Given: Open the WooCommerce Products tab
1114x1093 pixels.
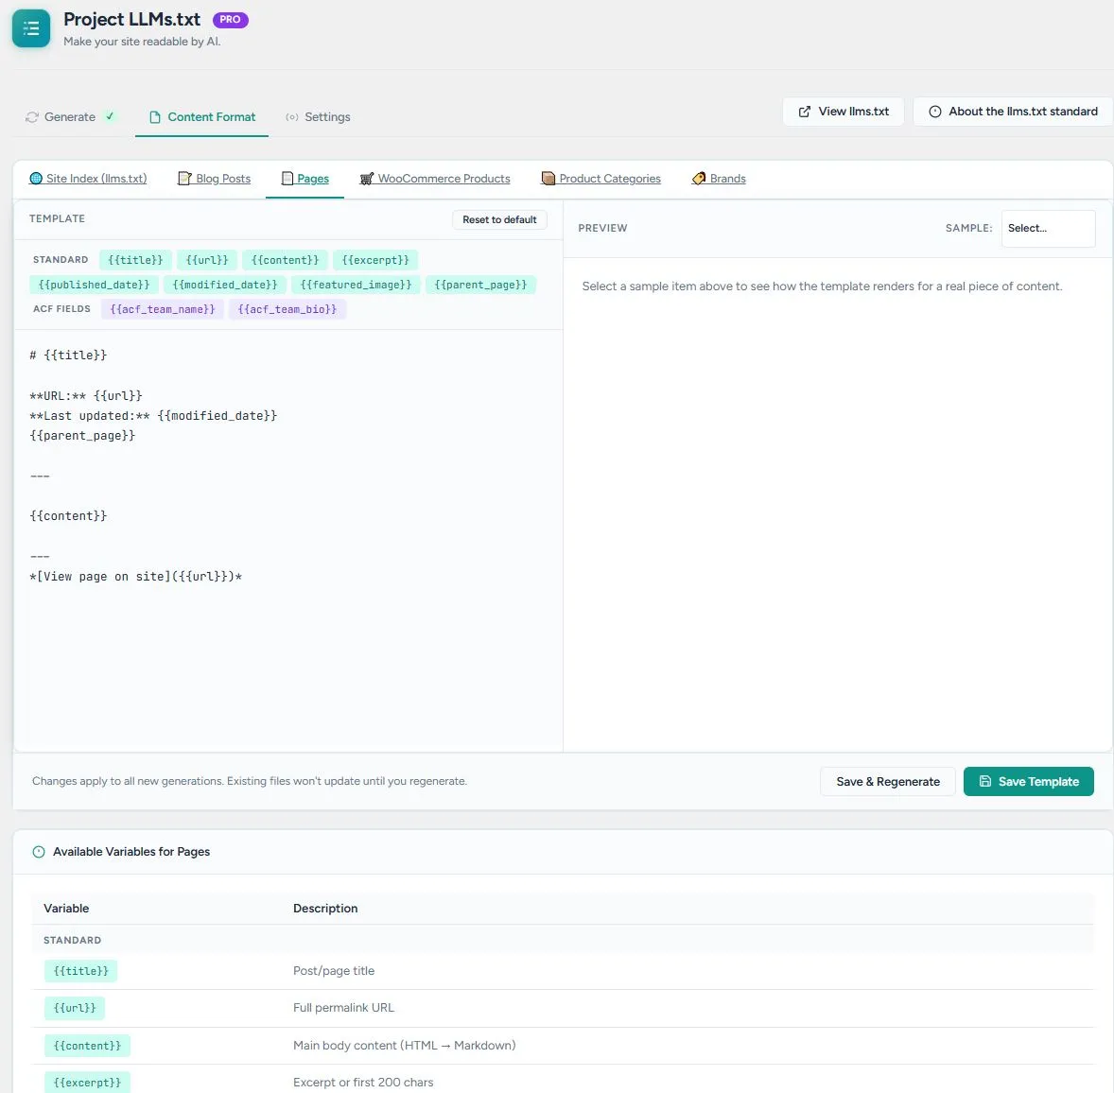Looking at the screenshot, I should pos(435,179).
